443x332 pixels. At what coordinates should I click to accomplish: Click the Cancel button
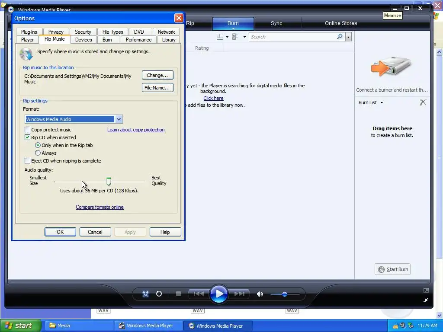tap(95, 232)
